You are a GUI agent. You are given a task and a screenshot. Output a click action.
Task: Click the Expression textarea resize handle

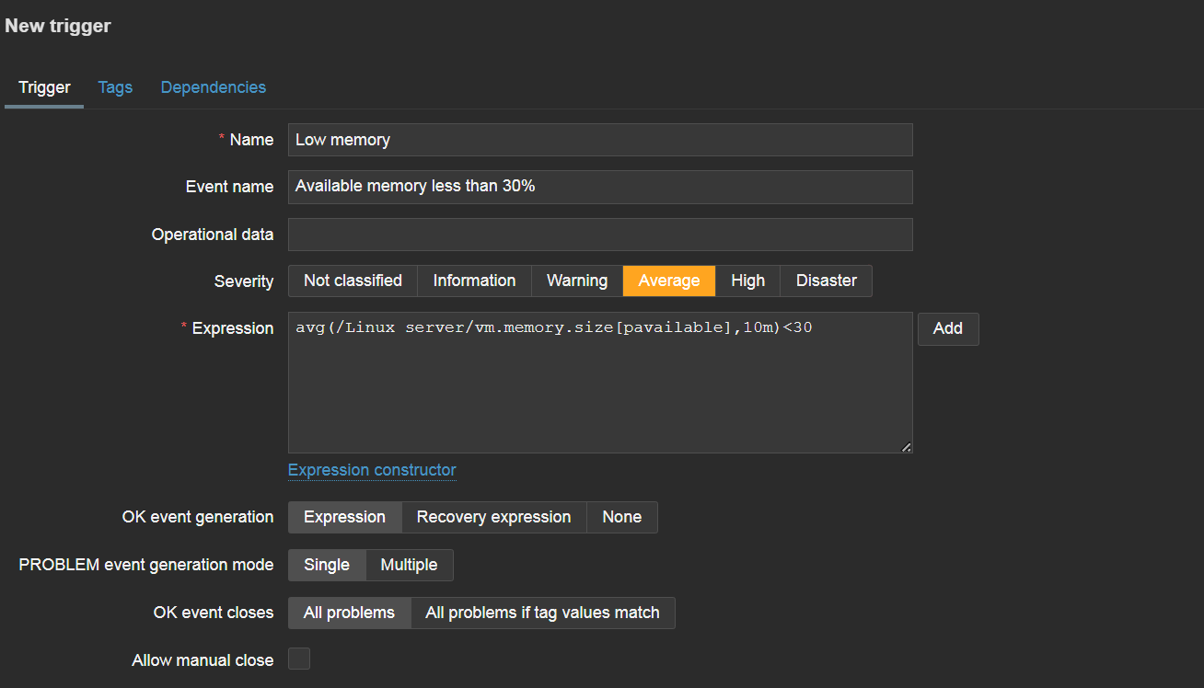(907, 448)
